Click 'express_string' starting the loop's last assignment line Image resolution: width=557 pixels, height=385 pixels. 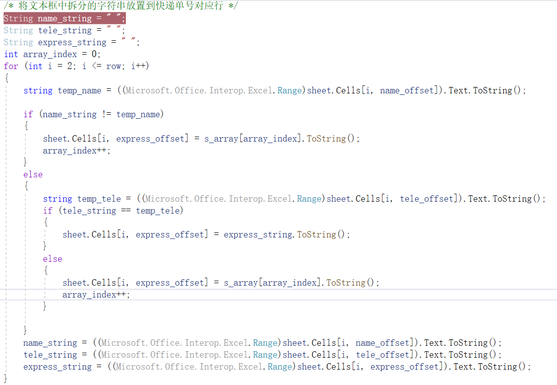(x=58, y=367)
